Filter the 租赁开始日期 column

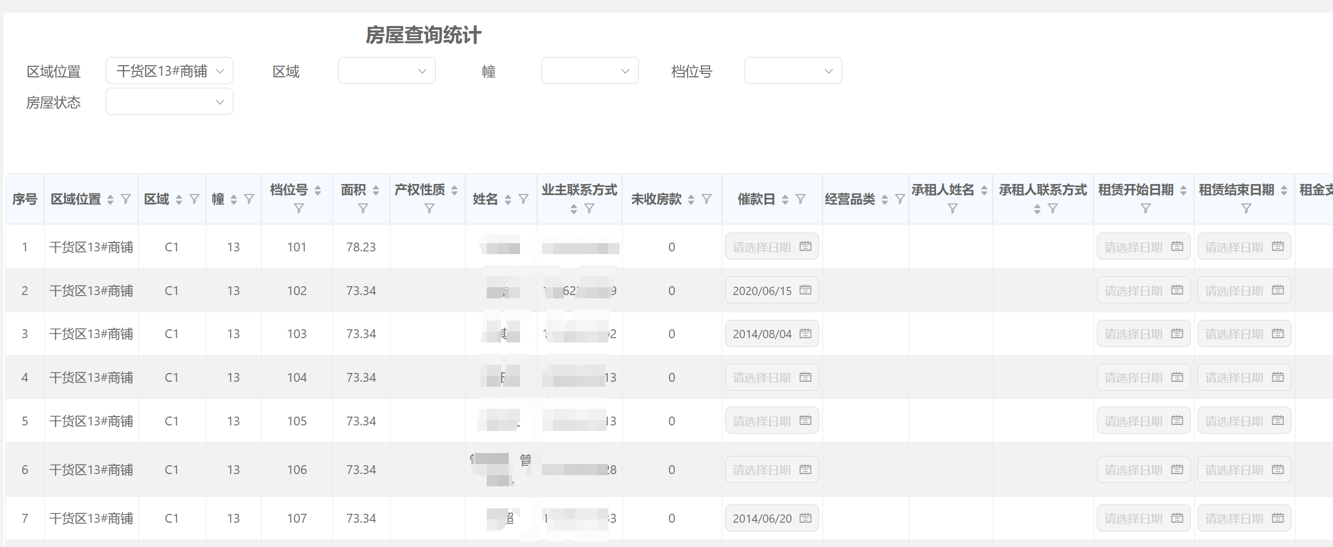click(x=1145, y=208)
